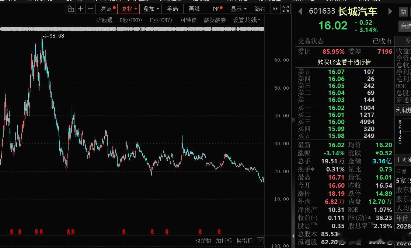Zoom in the chart with plus icon
This screenshot has height=248, width=411.
[x=81, y=9]
